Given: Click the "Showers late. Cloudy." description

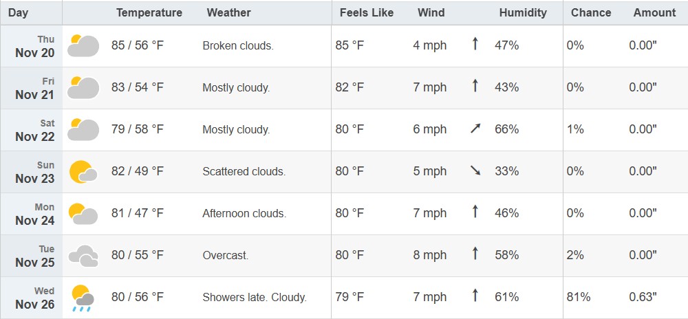Looking at the screenshot, I should 255,298.
